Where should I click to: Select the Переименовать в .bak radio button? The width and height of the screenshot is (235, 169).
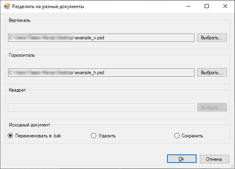34,136
